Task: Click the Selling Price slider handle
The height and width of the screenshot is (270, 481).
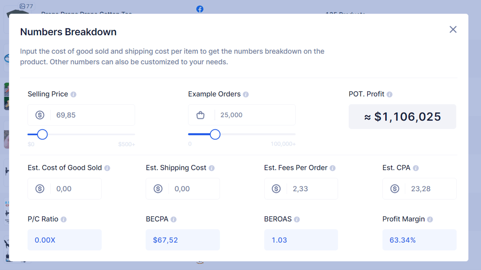Action: pyautogui.click(x=42, y=134)
